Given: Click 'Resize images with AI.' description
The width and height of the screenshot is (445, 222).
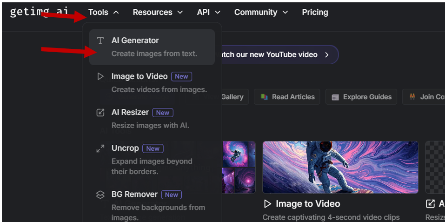Looking at the screenshot, I should click(150, 125).
